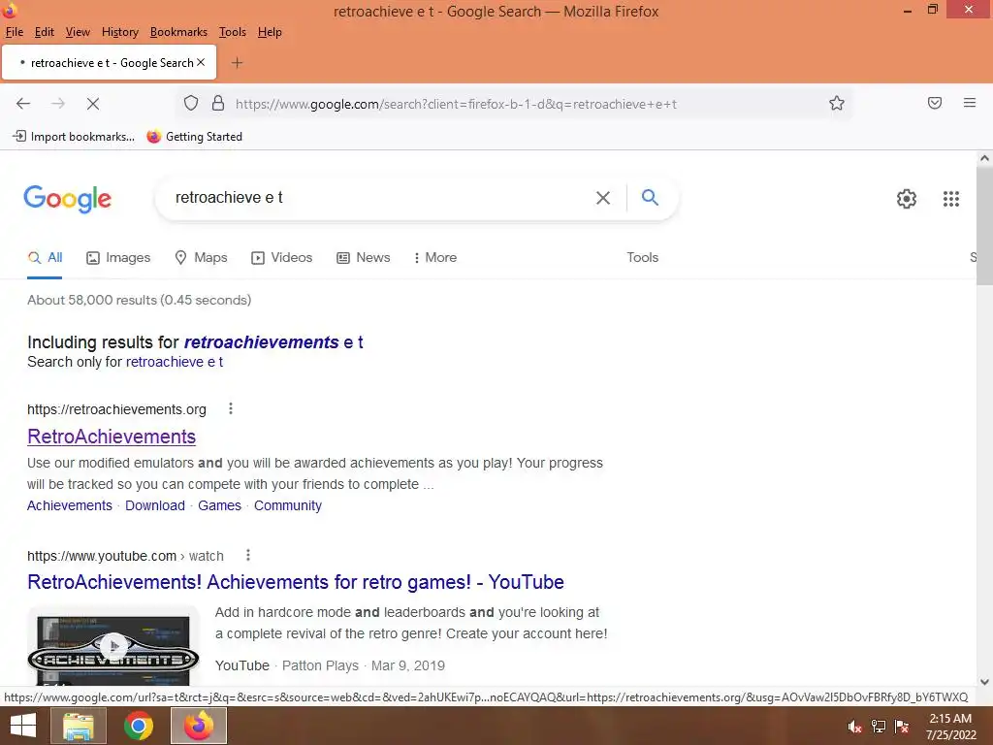Open the Edit menu
This screenshot has width=993, height=745.
coord(45,32)
